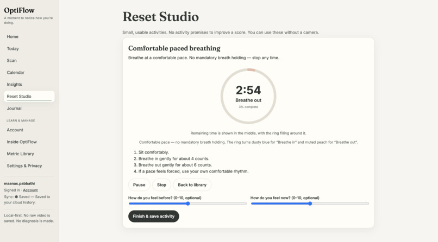Viewport: 438px width, 242px height.
Task: Click the 'Breathe out' phase label
Action: (x=248, y=100)
